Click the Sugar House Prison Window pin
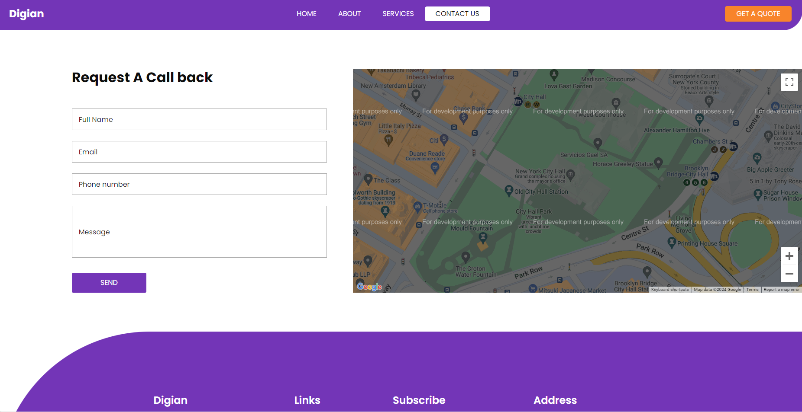 click(x=758, y=195)
